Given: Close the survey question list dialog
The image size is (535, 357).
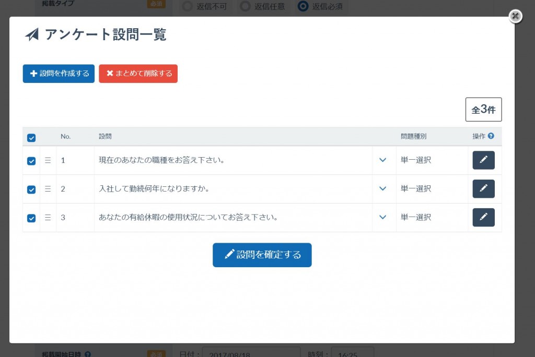Looking at the screenshot, I should (516, 16).
